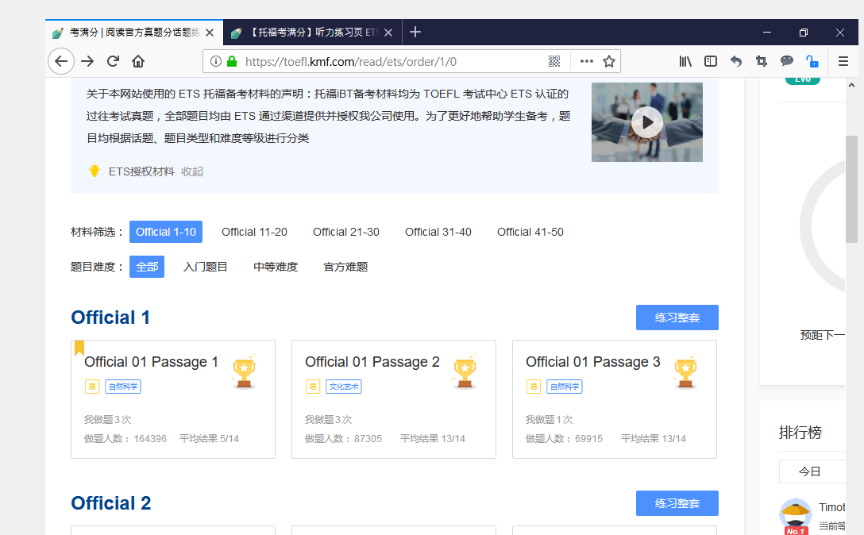864x535 pixels.
Task: Open the QR code icon in address bar
Action: tap(554, 61)
